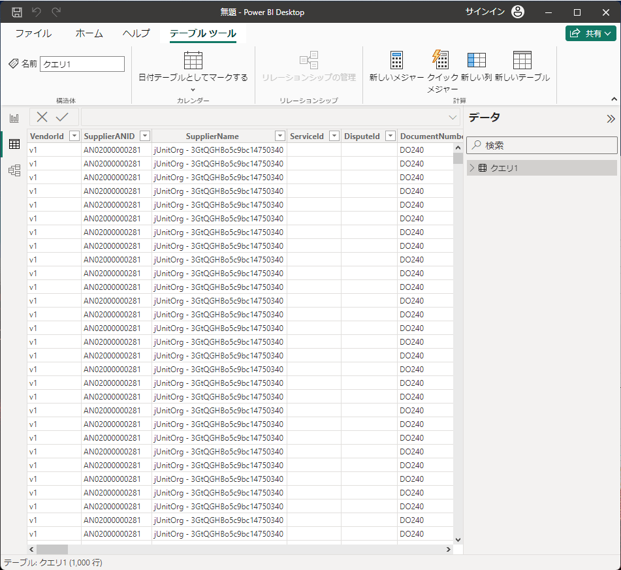The width and height of the screenshot is (621, 570).
Task: Select the DocumentNumber column header
Action: [x=430, y=136]
